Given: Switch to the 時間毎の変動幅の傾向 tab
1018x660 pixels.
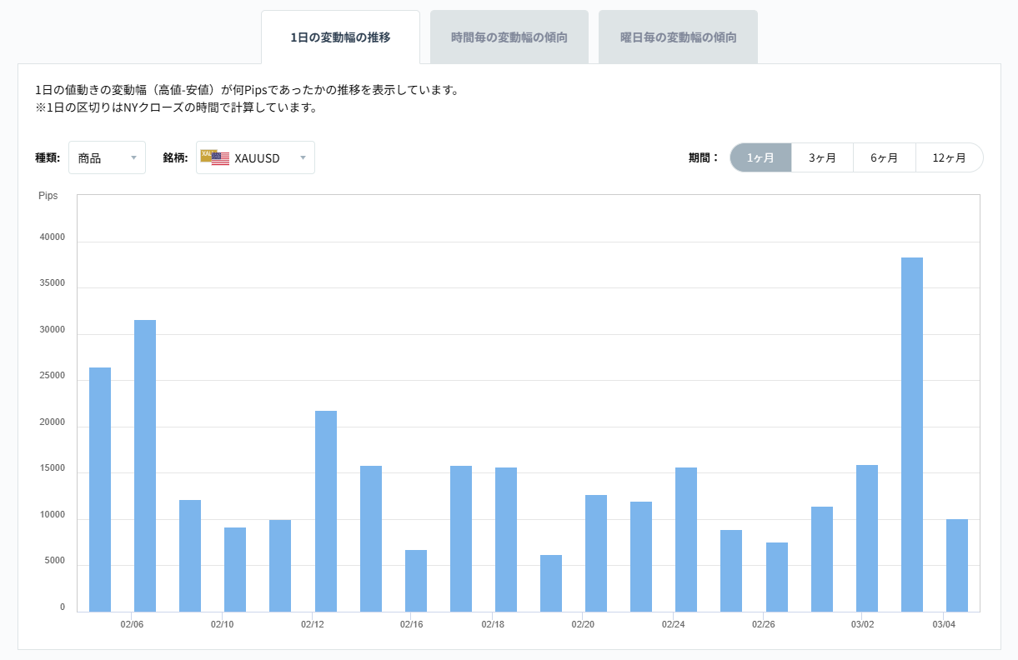Looking at the screenshot, I should [x=509, y=37].
